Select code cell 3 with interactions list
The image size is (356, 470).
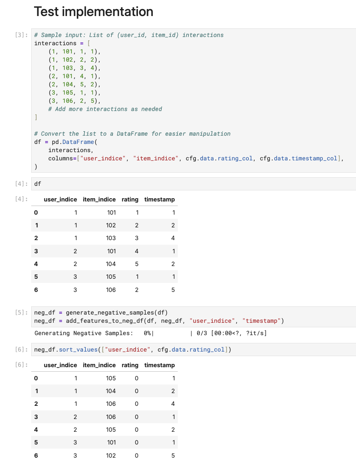[193, 101]
